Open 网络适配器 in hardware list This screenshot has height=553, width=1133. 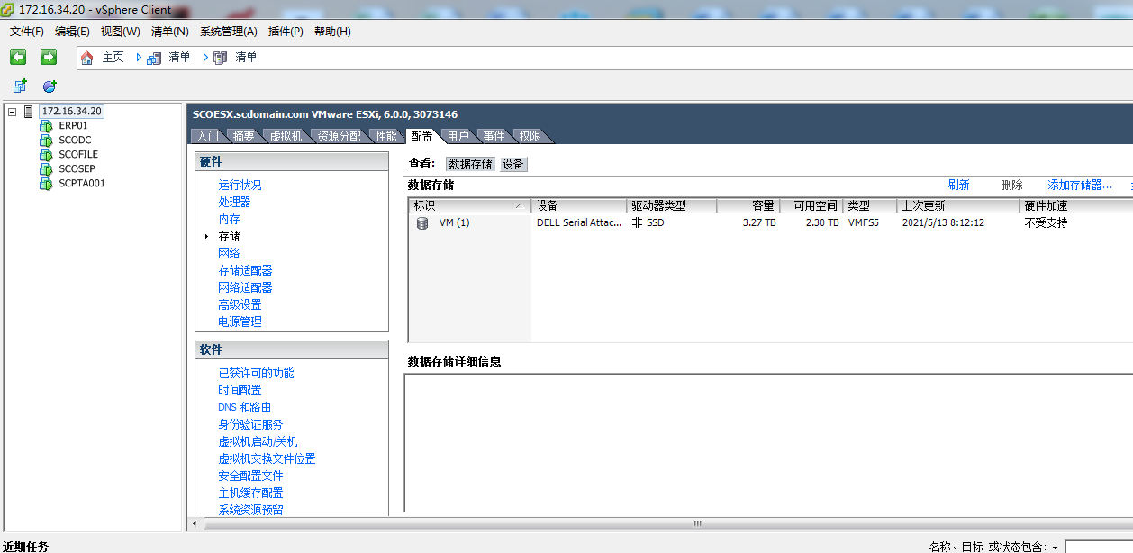[x=245, y=287]
